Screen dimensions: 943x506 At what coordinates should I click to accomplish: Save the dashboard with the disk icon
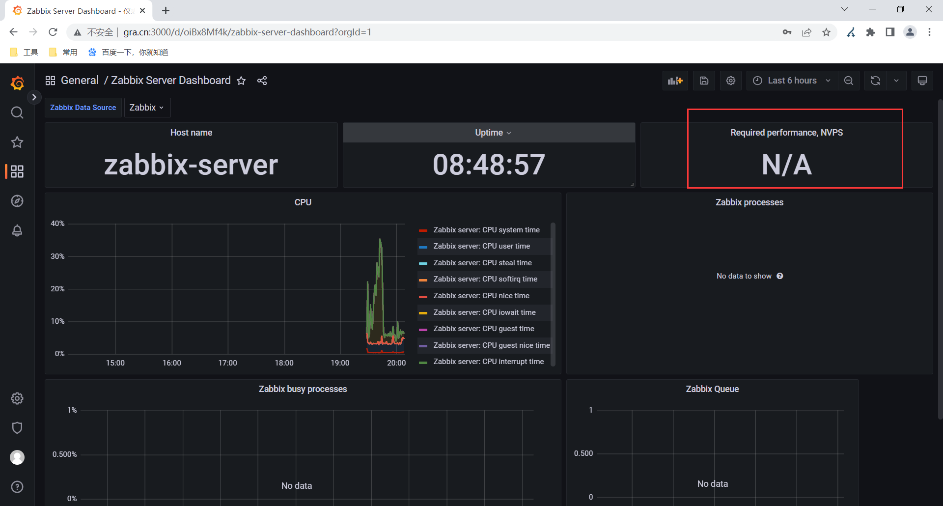[x=704, y=81]
